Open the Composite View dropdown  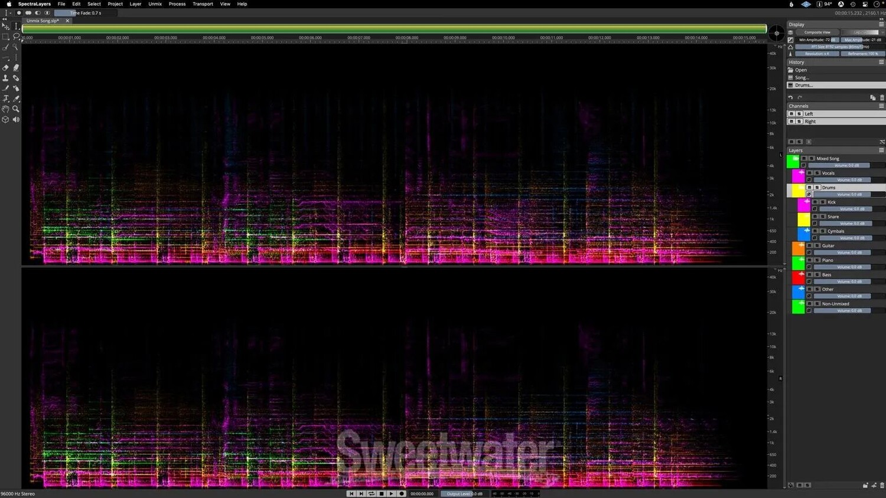(817, 32)
